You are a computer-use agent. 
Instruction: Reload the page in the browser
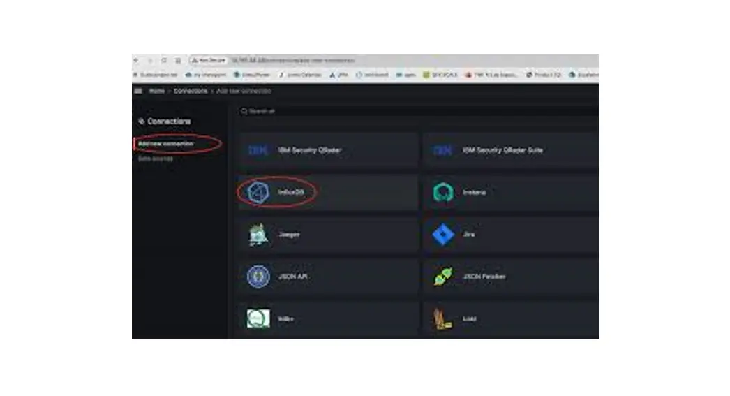(164, 61)
